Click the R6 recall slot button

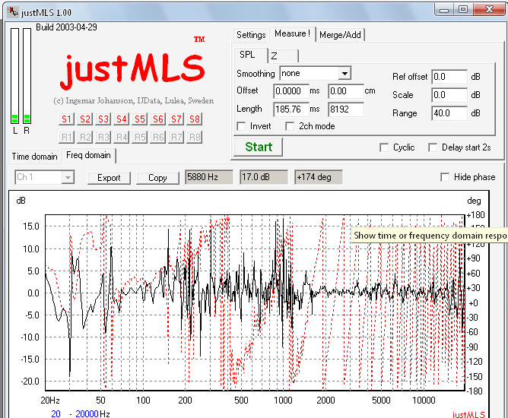coord(158,138)
